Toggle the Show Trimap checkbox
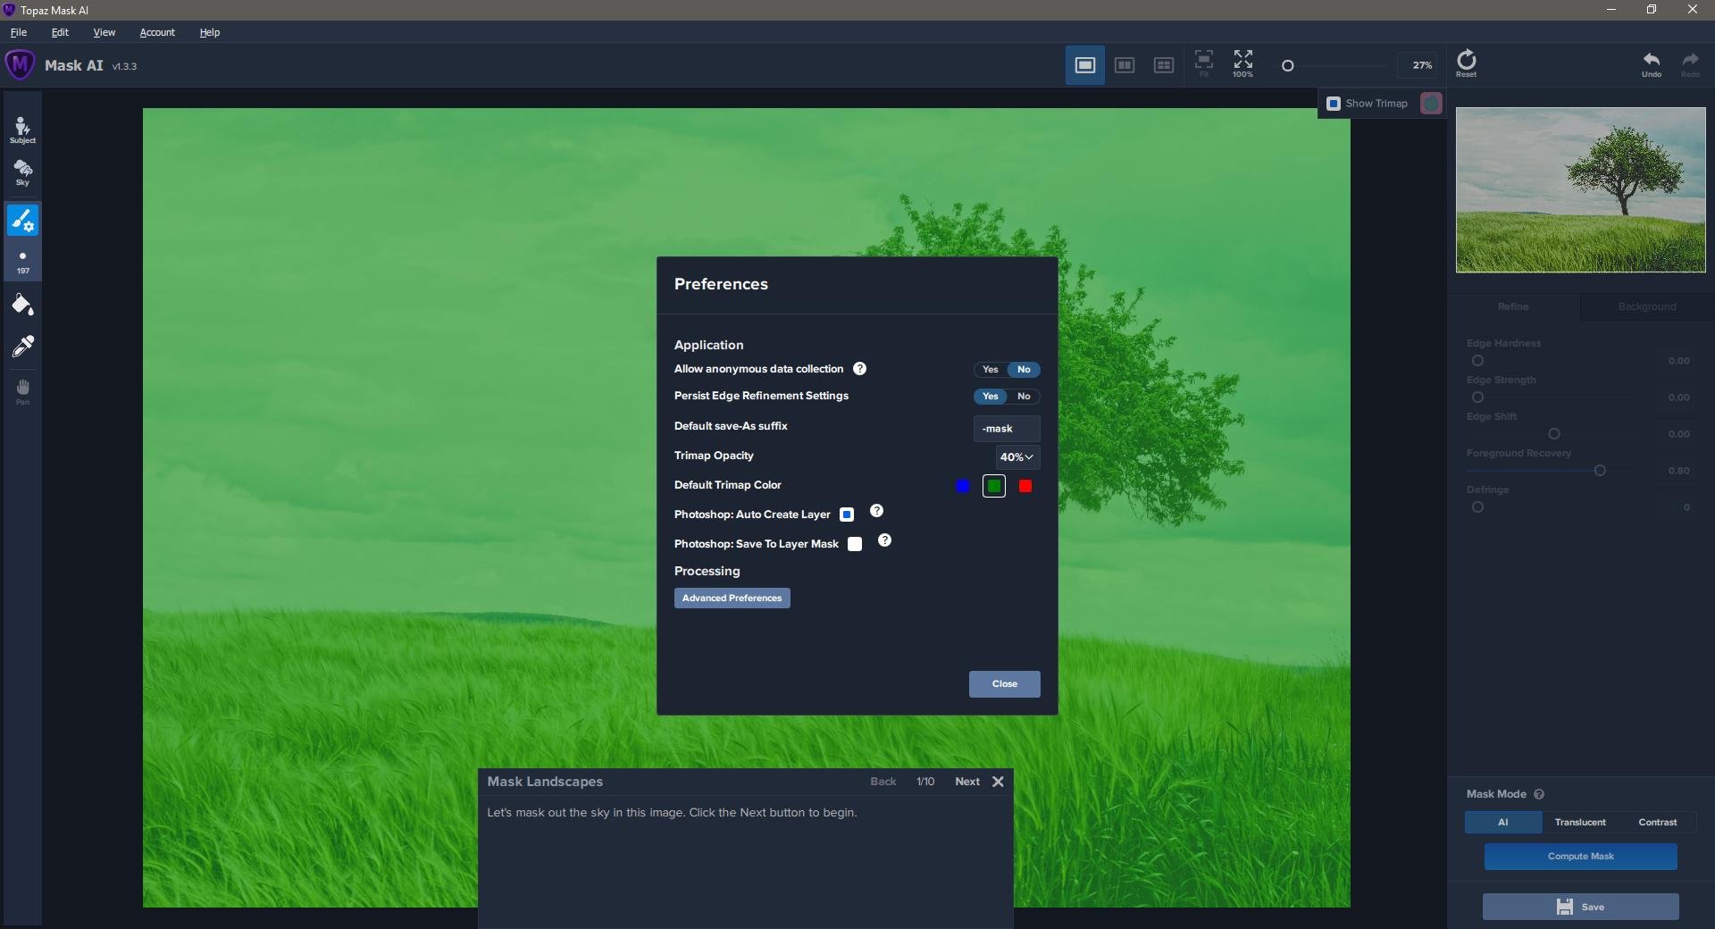This screenshot has width=1715, height=929. (1334, 104)
